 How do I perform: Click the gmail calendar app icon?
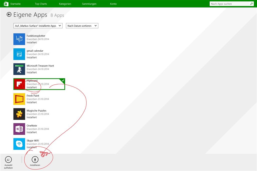(19, 54)
